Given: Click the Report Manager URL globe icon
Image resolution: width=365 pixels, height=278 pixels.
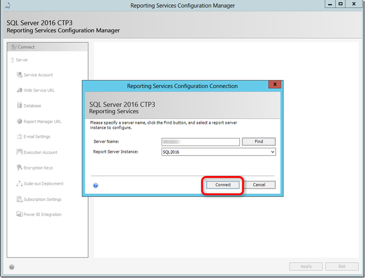Looking at the screenshot, I should tap(19, 121).
